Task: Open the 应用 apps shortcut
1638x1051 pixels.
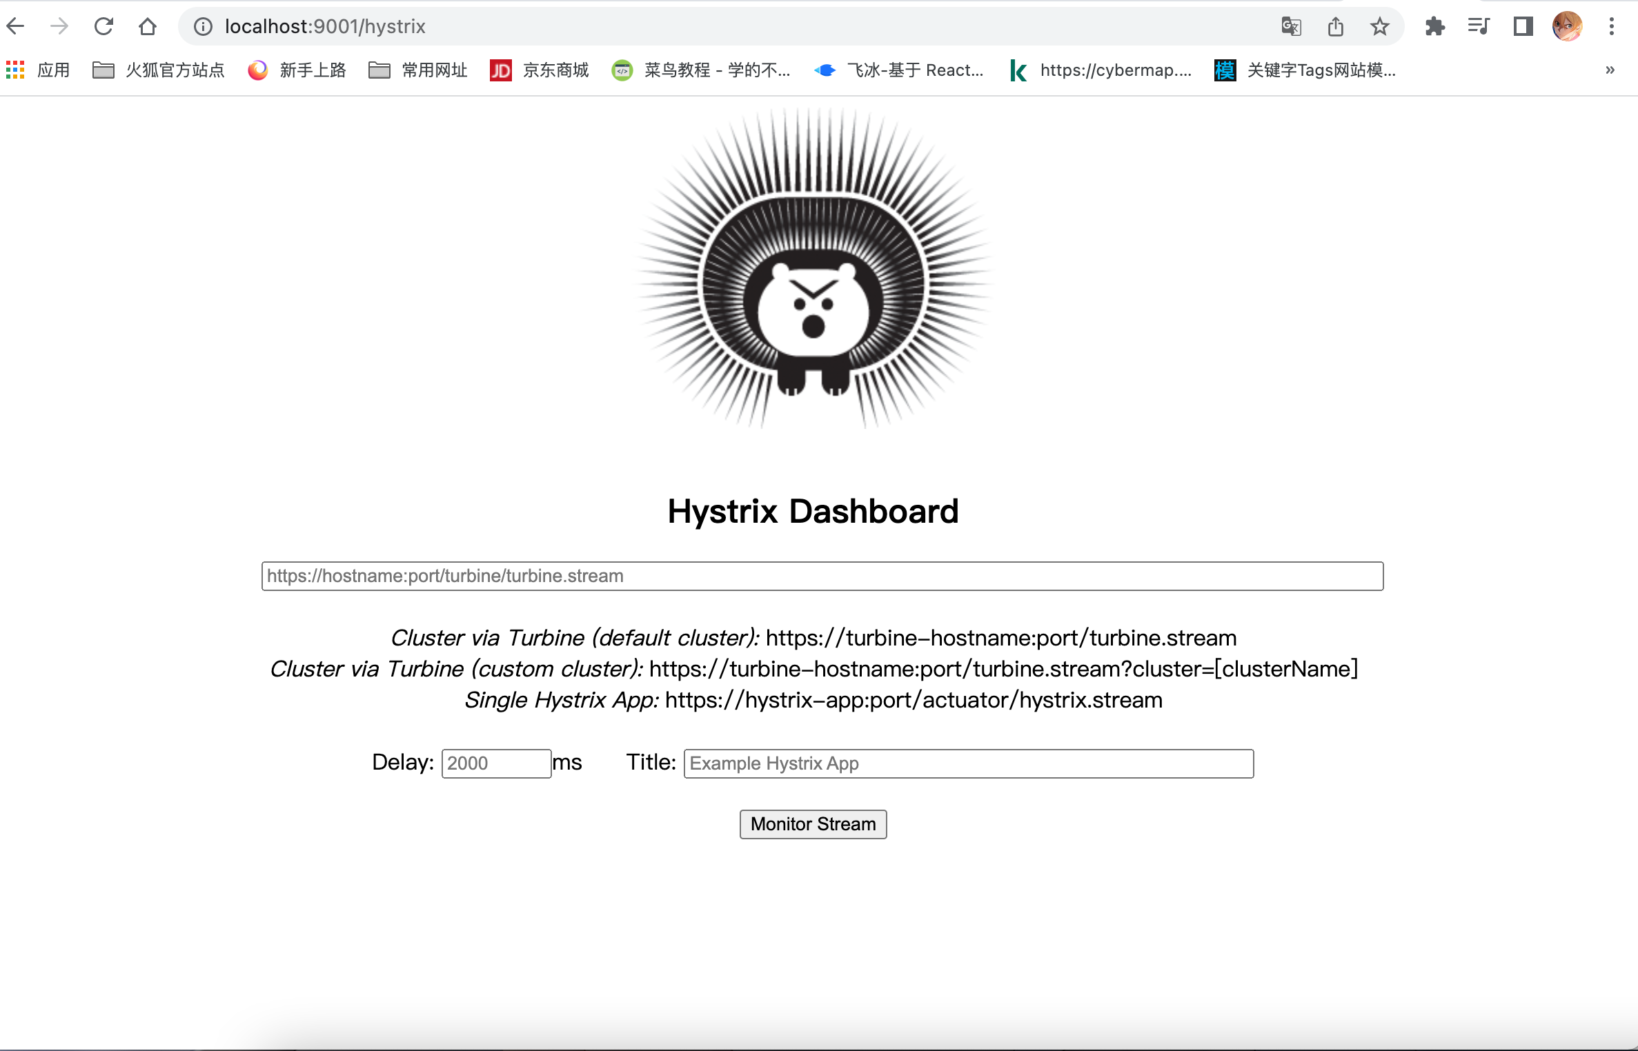Action: click(39, 70)
